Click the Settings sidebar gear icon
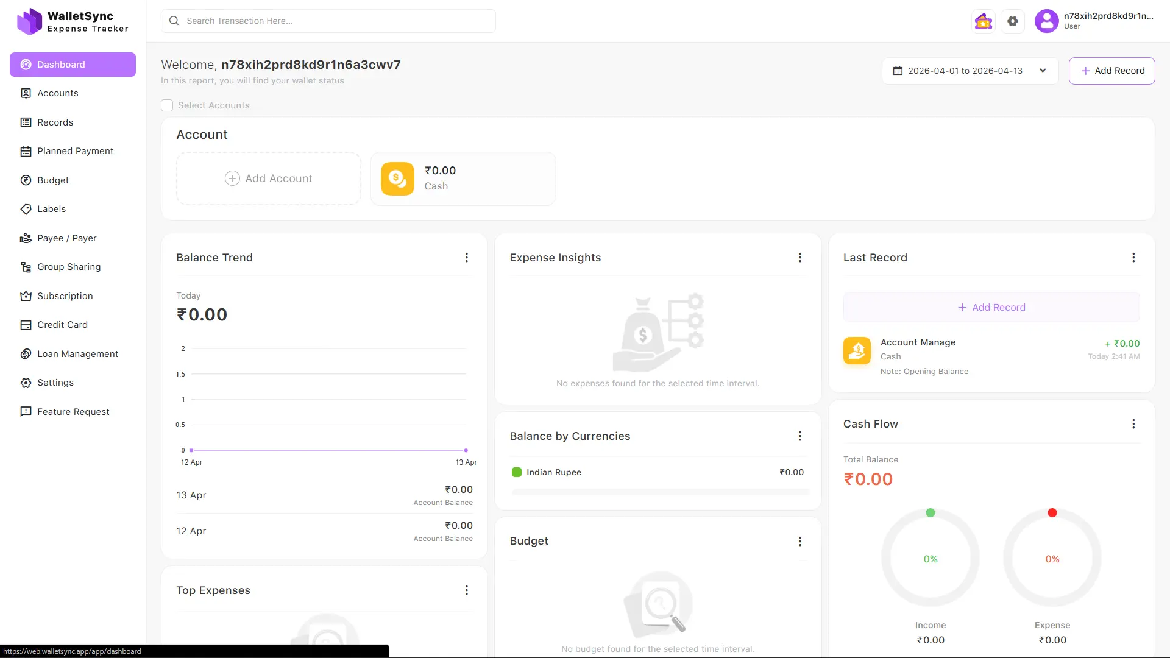 (x=26, y=383)
